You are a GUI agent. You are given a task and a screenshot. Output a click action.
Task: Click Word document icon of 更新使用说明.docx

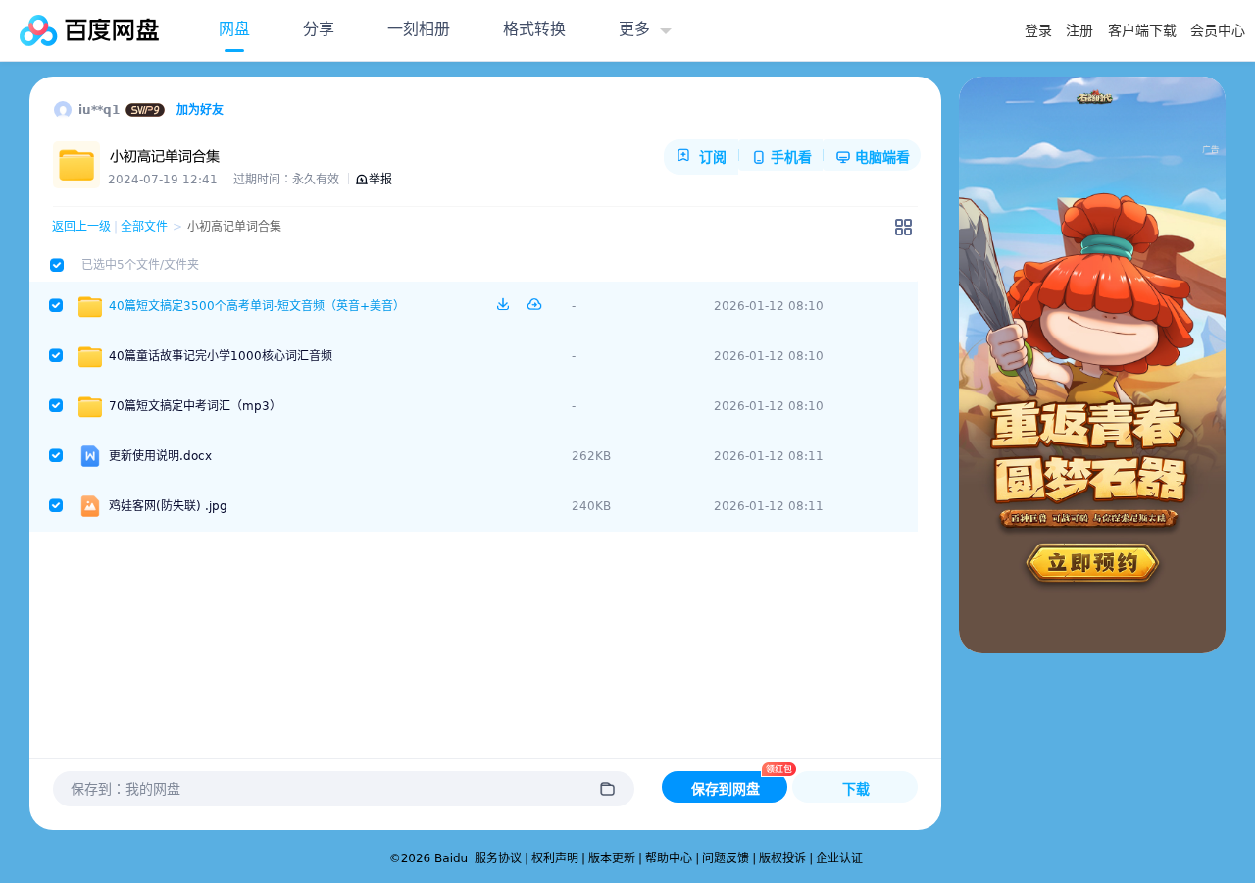click(x=90, y=456)
